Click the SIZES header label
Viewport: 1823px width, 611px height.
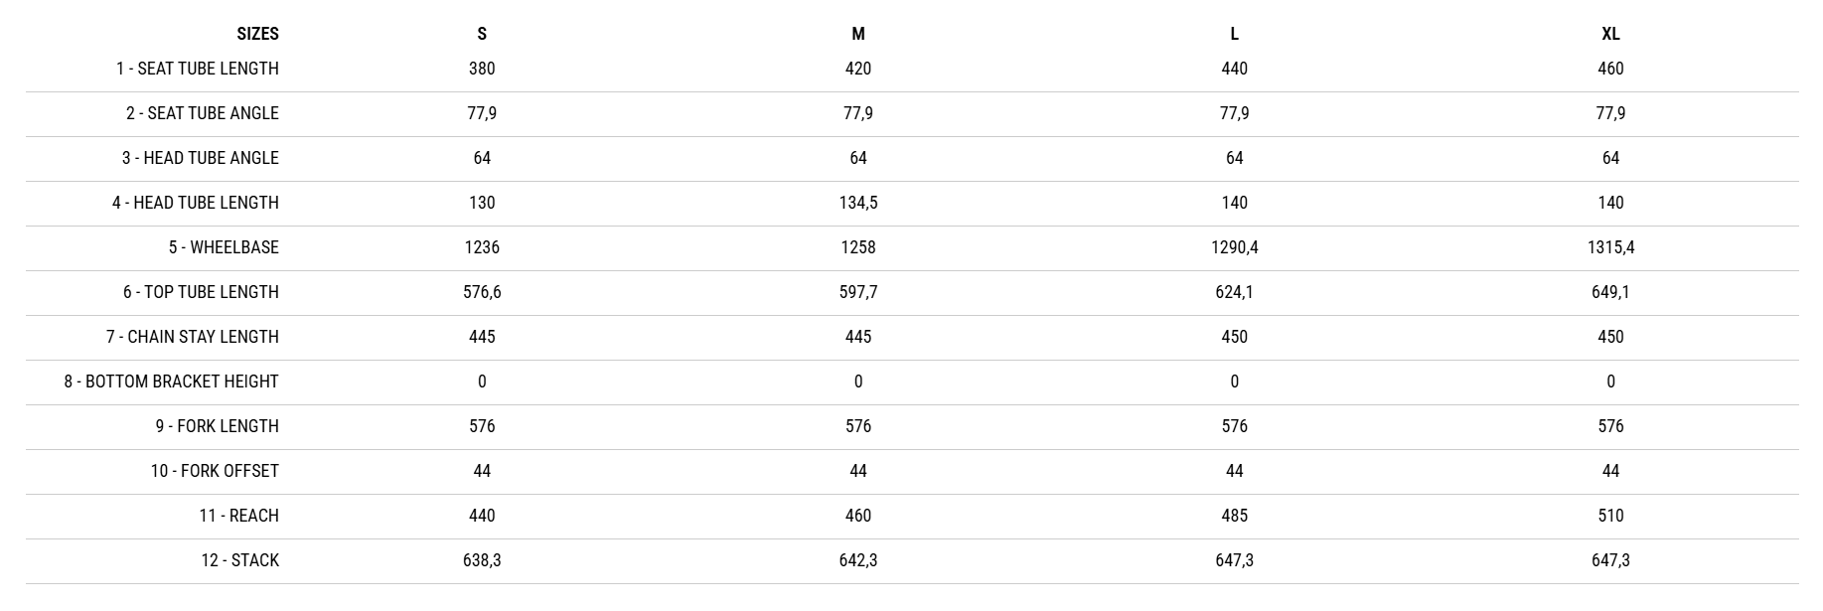257,34
